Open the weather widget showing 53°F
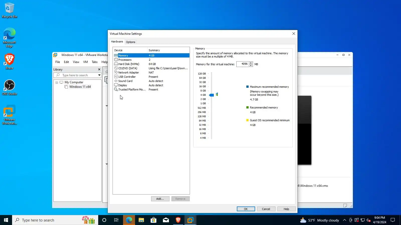This screenshot has width=401, height=225. (x=320, y=220)
